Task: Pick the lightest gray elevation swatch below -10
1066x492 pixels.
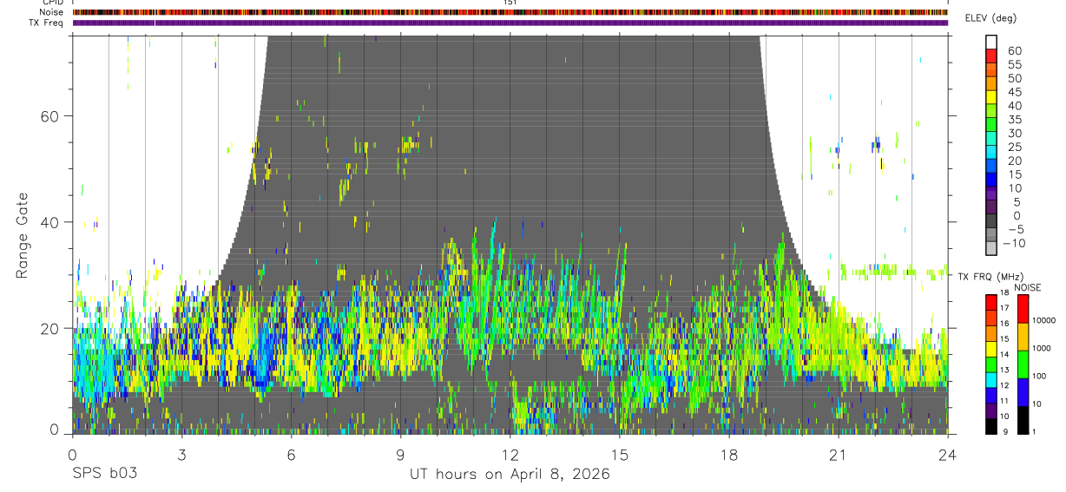Action: [x=991, y=249]
